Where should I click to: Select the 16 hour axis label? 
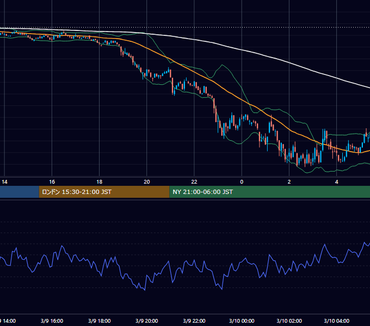coord(52,182)
